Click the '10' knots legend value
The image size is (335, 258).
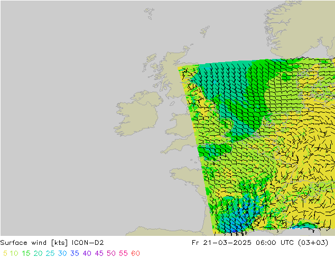(x=14, y=253)
